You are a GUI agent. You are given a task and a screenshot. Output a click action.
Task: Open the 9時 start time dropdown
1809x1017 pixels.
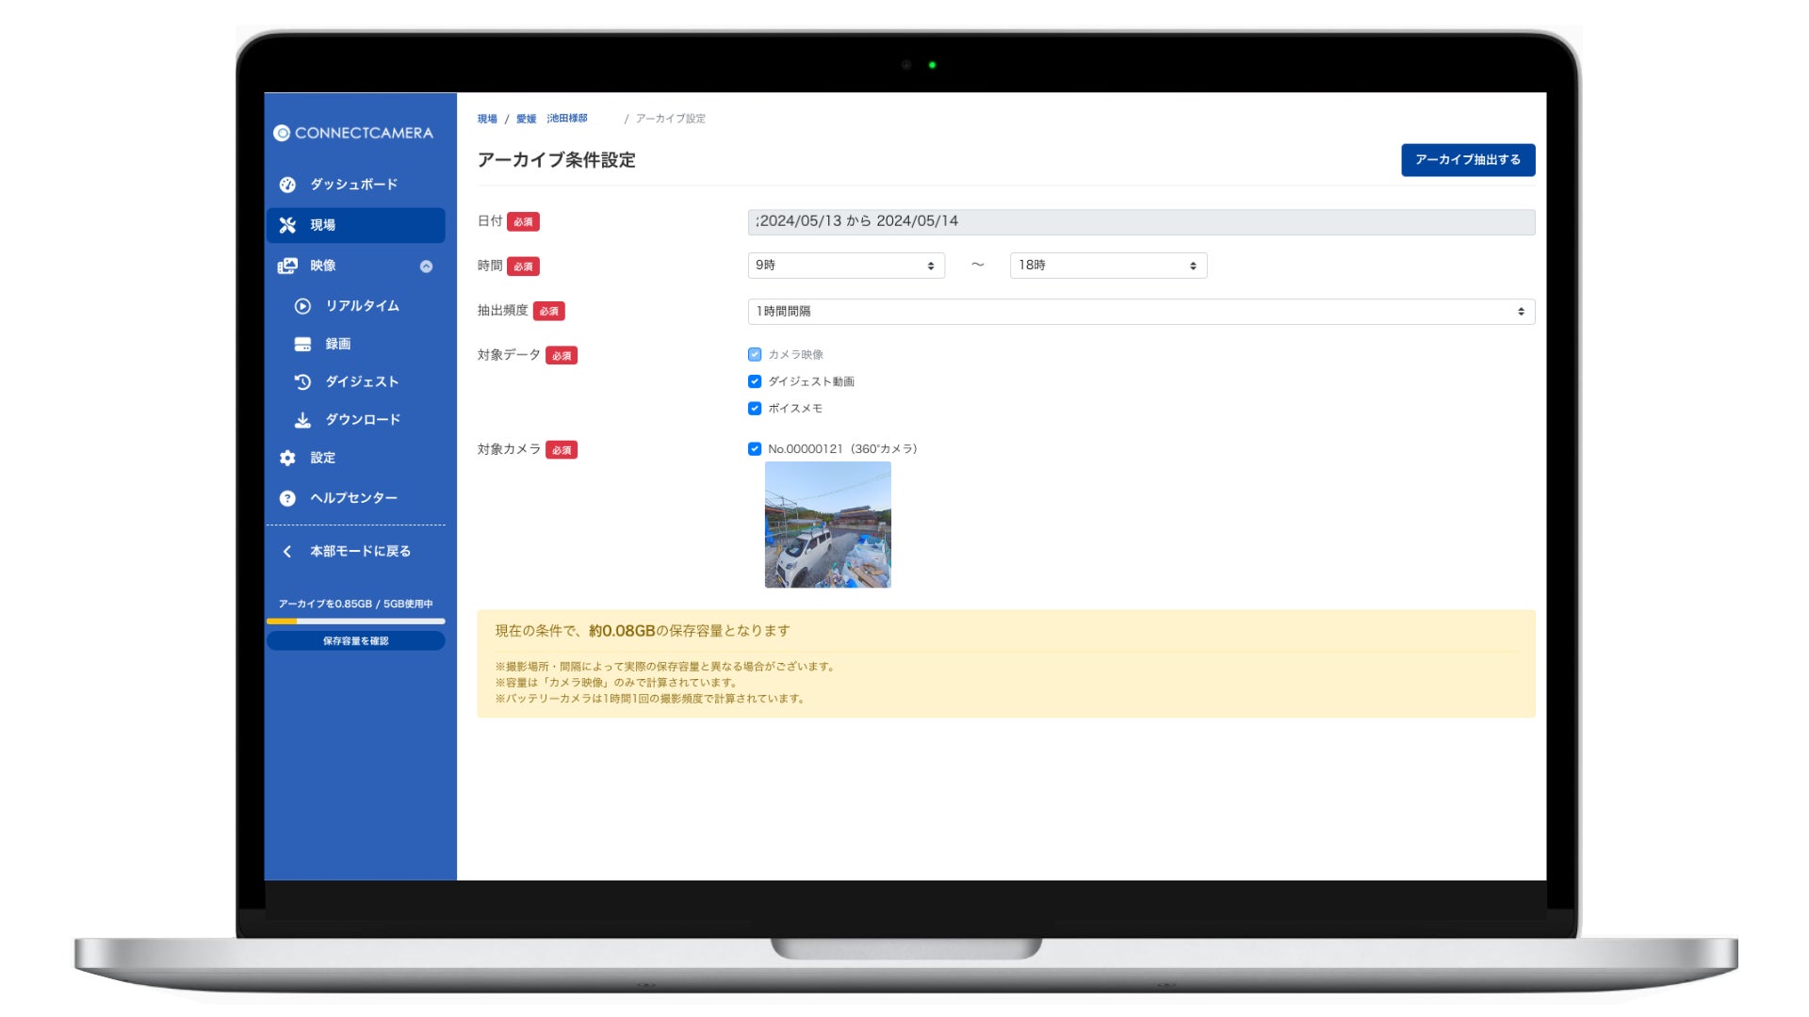[845, 266]
